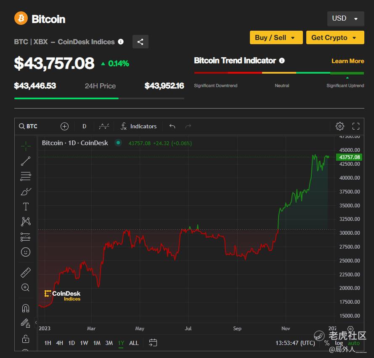Click the share icon button

click(x=140, y=42)
